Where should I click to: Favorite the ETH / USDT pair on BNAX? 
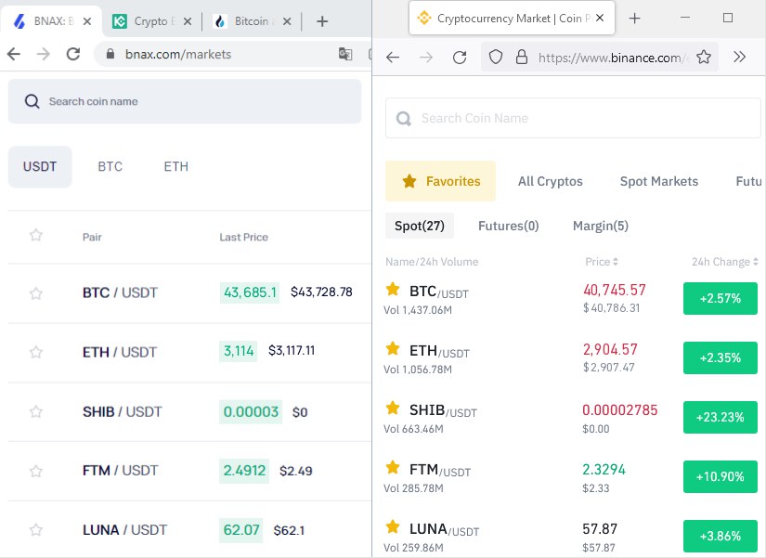tap(35, 352)
